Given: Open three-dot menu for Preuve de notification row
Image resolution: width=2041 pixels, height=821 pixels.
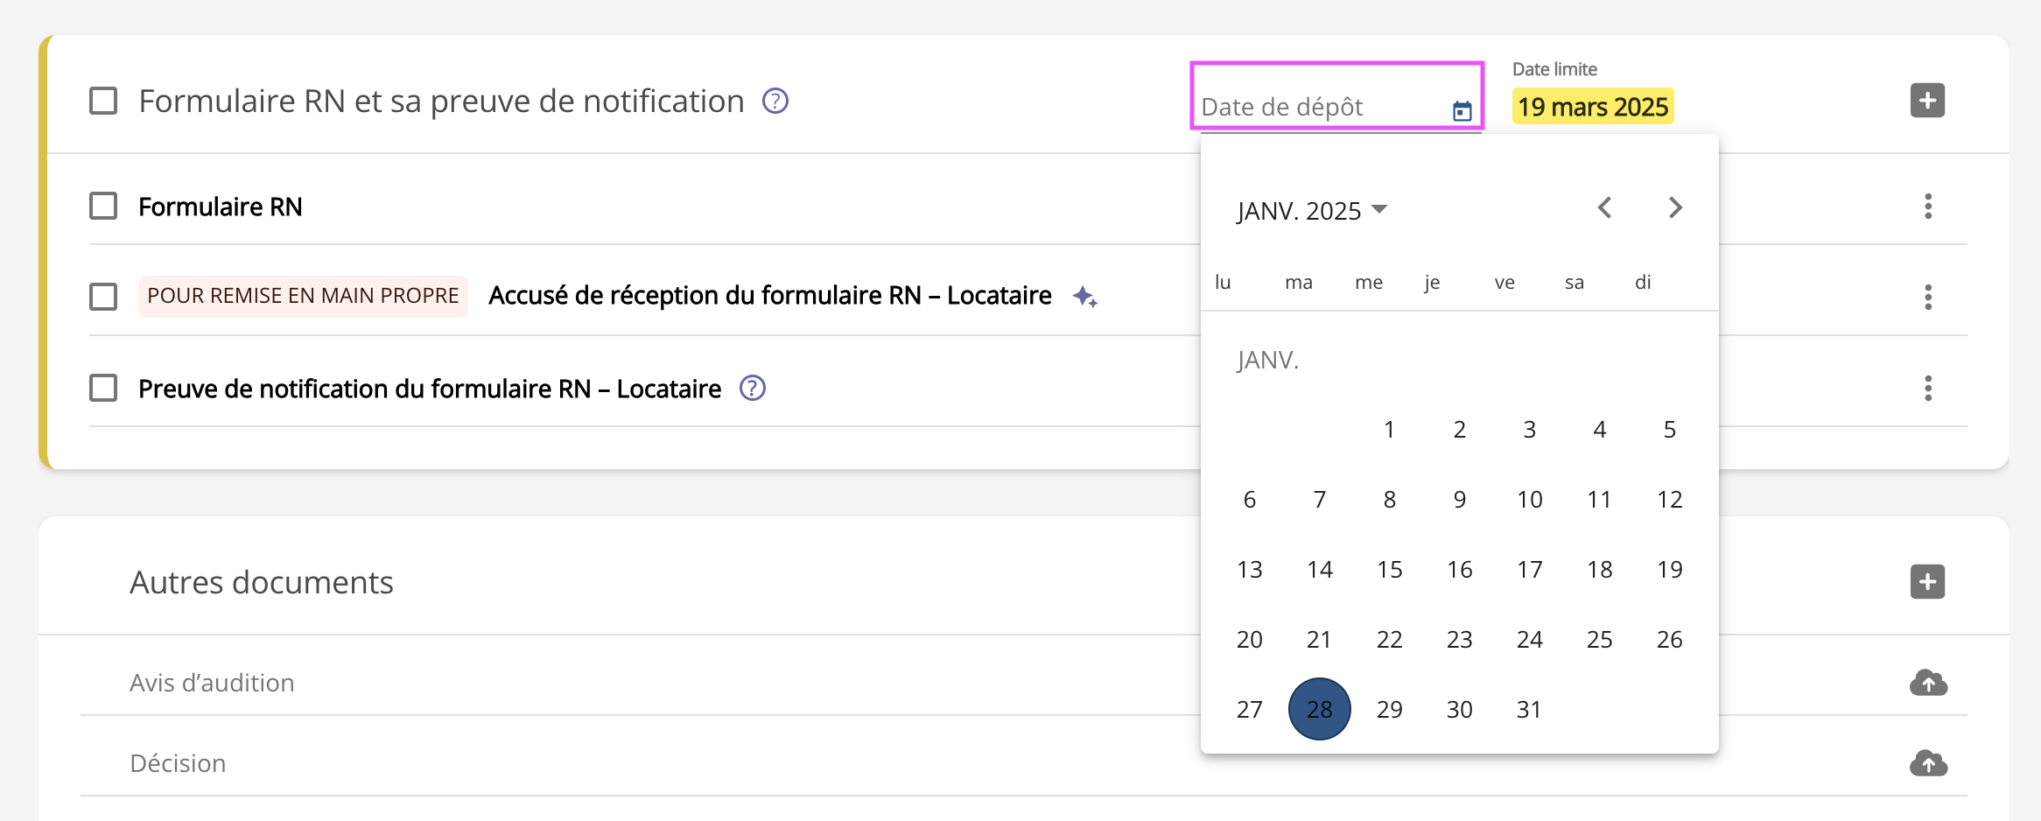Looking at the screenshot, I should (1927, 388).
